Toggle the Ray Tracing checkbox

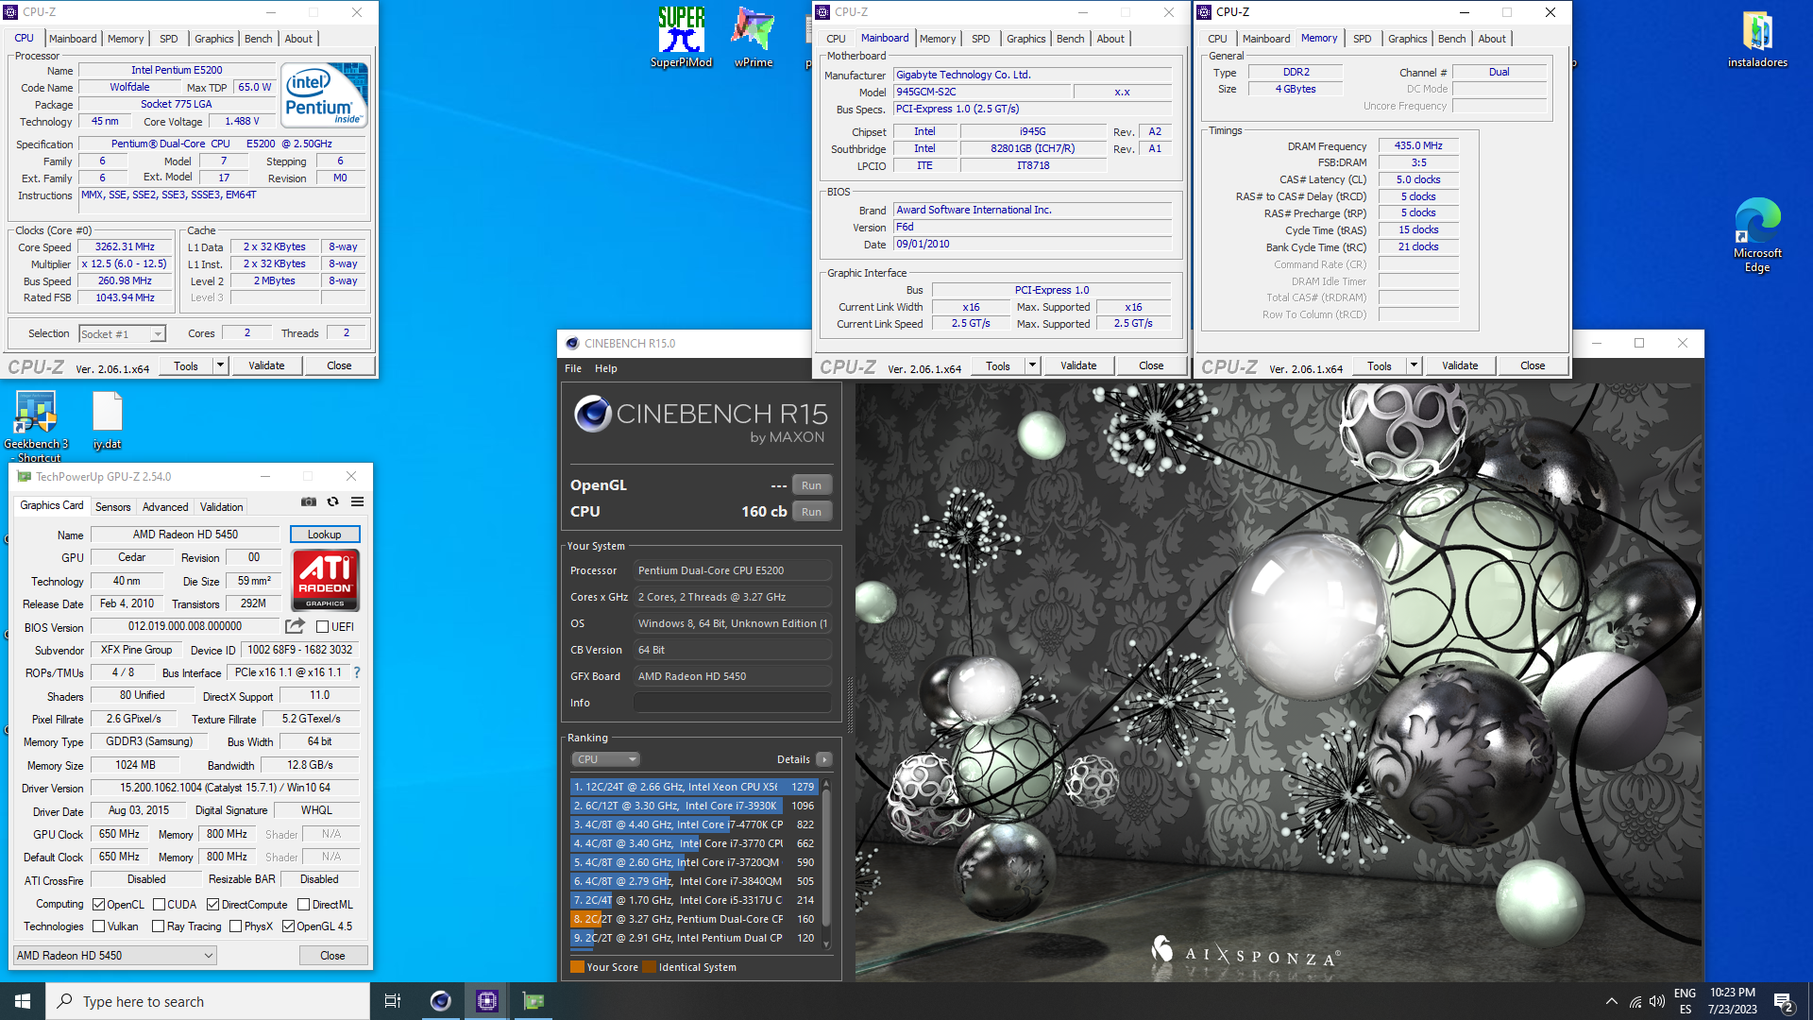click(159, 926)
